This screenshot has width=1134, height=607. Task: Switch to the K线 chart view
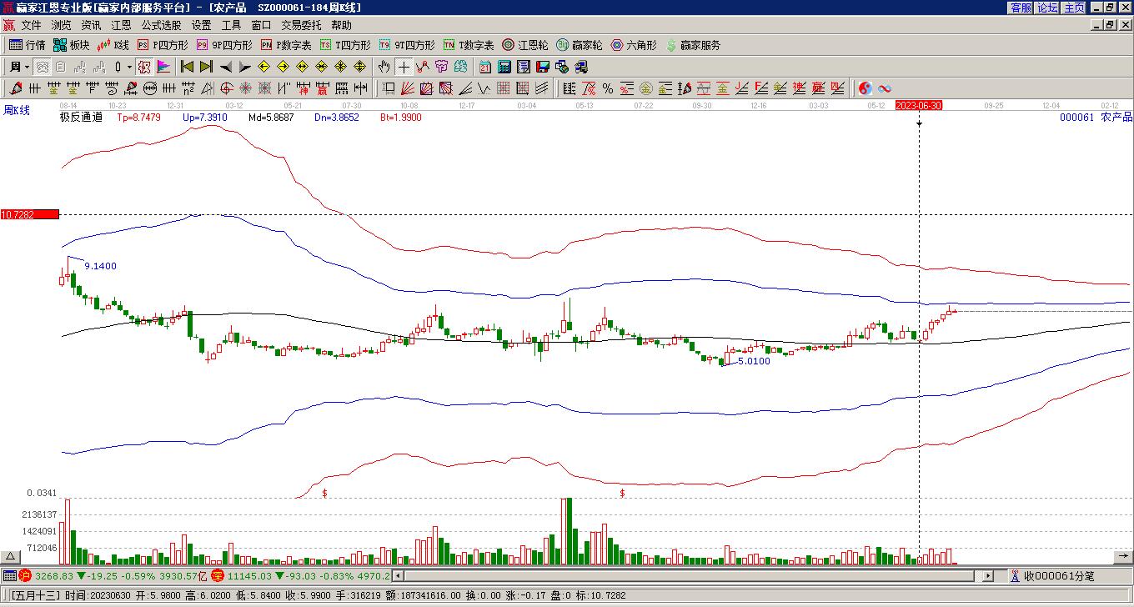point(113,45)
